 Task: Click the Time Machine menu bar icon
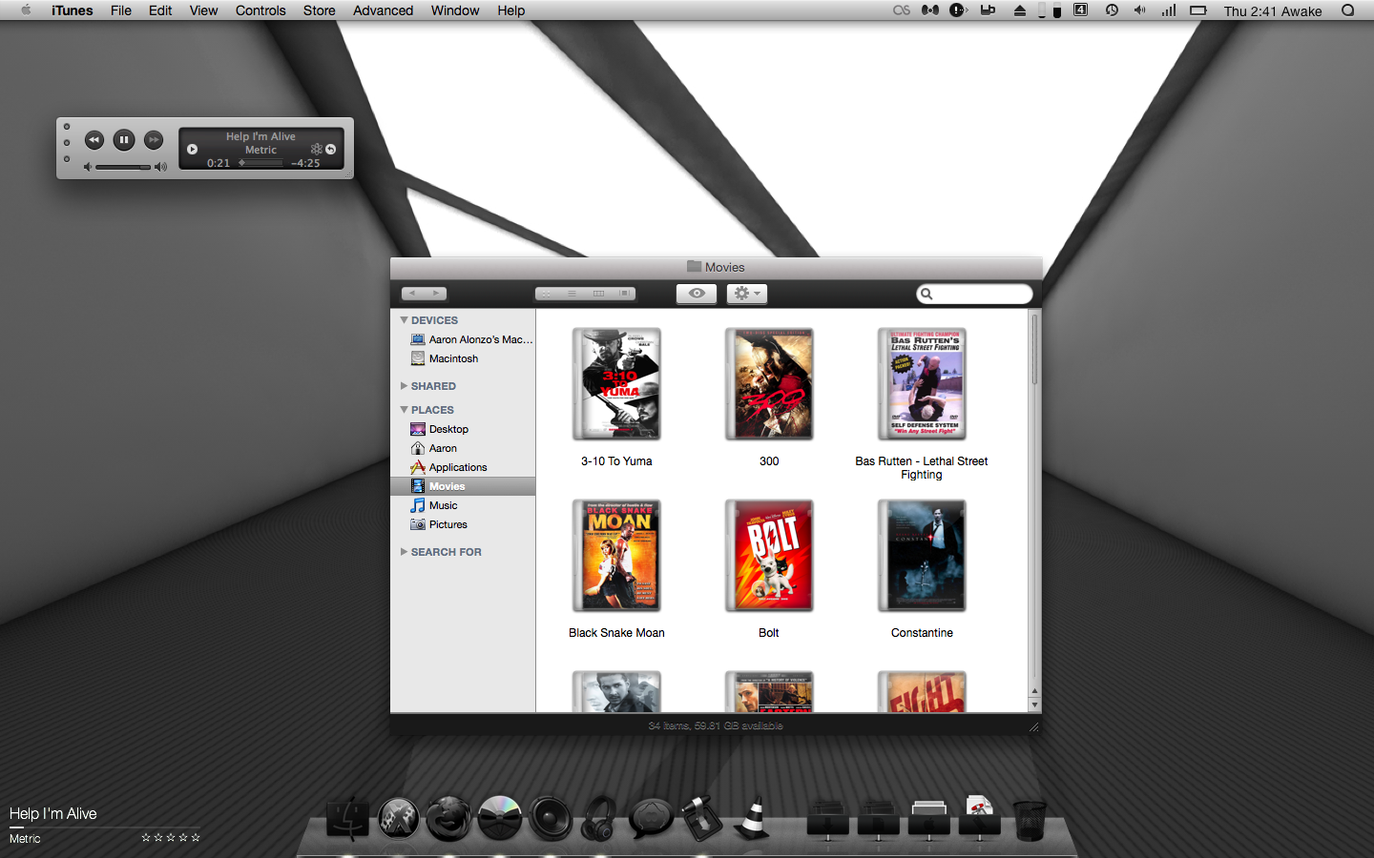(1112, 10)
